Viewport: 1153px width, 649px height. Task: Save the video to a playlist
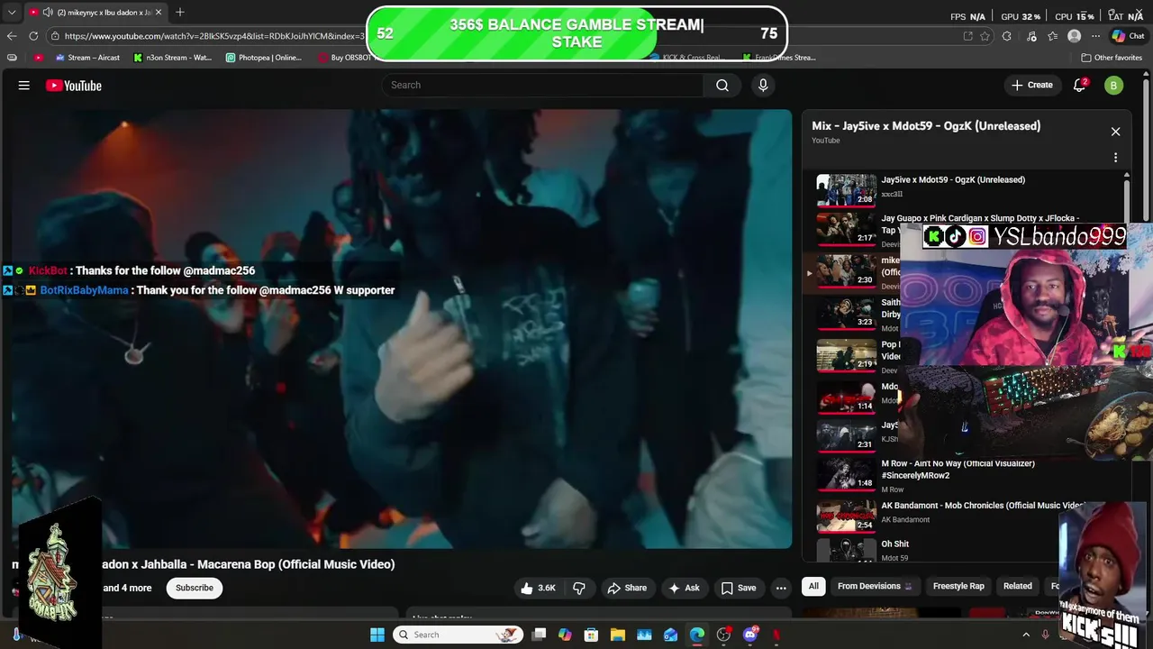[x=738, y=588]
